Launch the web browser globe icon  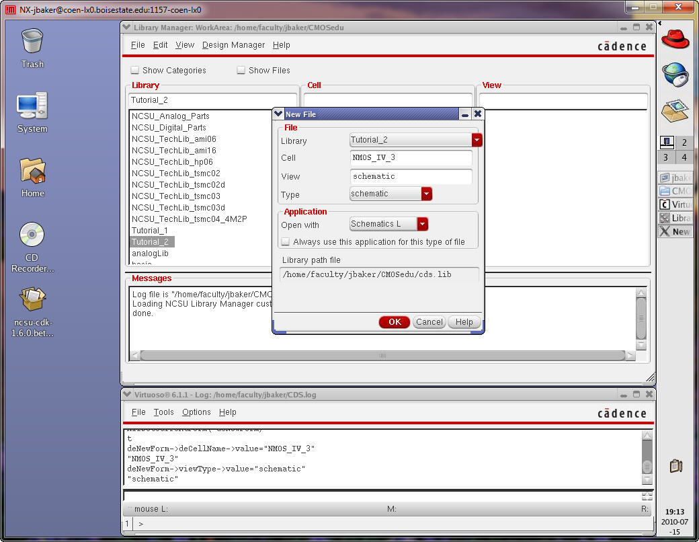(675, 74)
